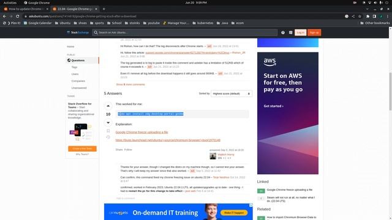The height and width of the screenshot is (220, 392).
Task: Go back to previous page
Action: click(4, 16)
